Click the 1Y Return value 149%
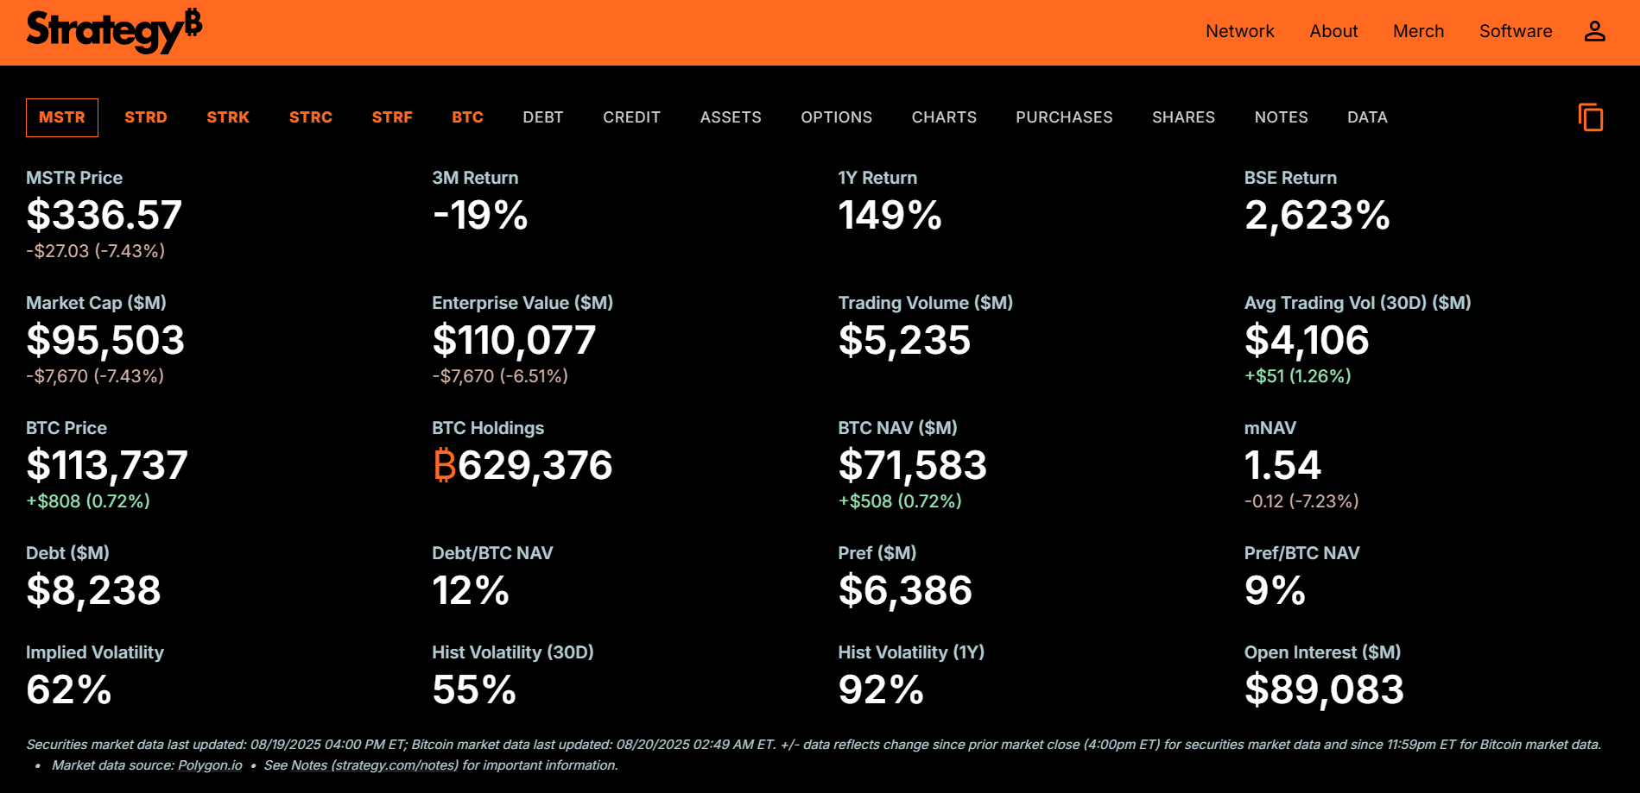1640x793 pixels. pos(890,215)
